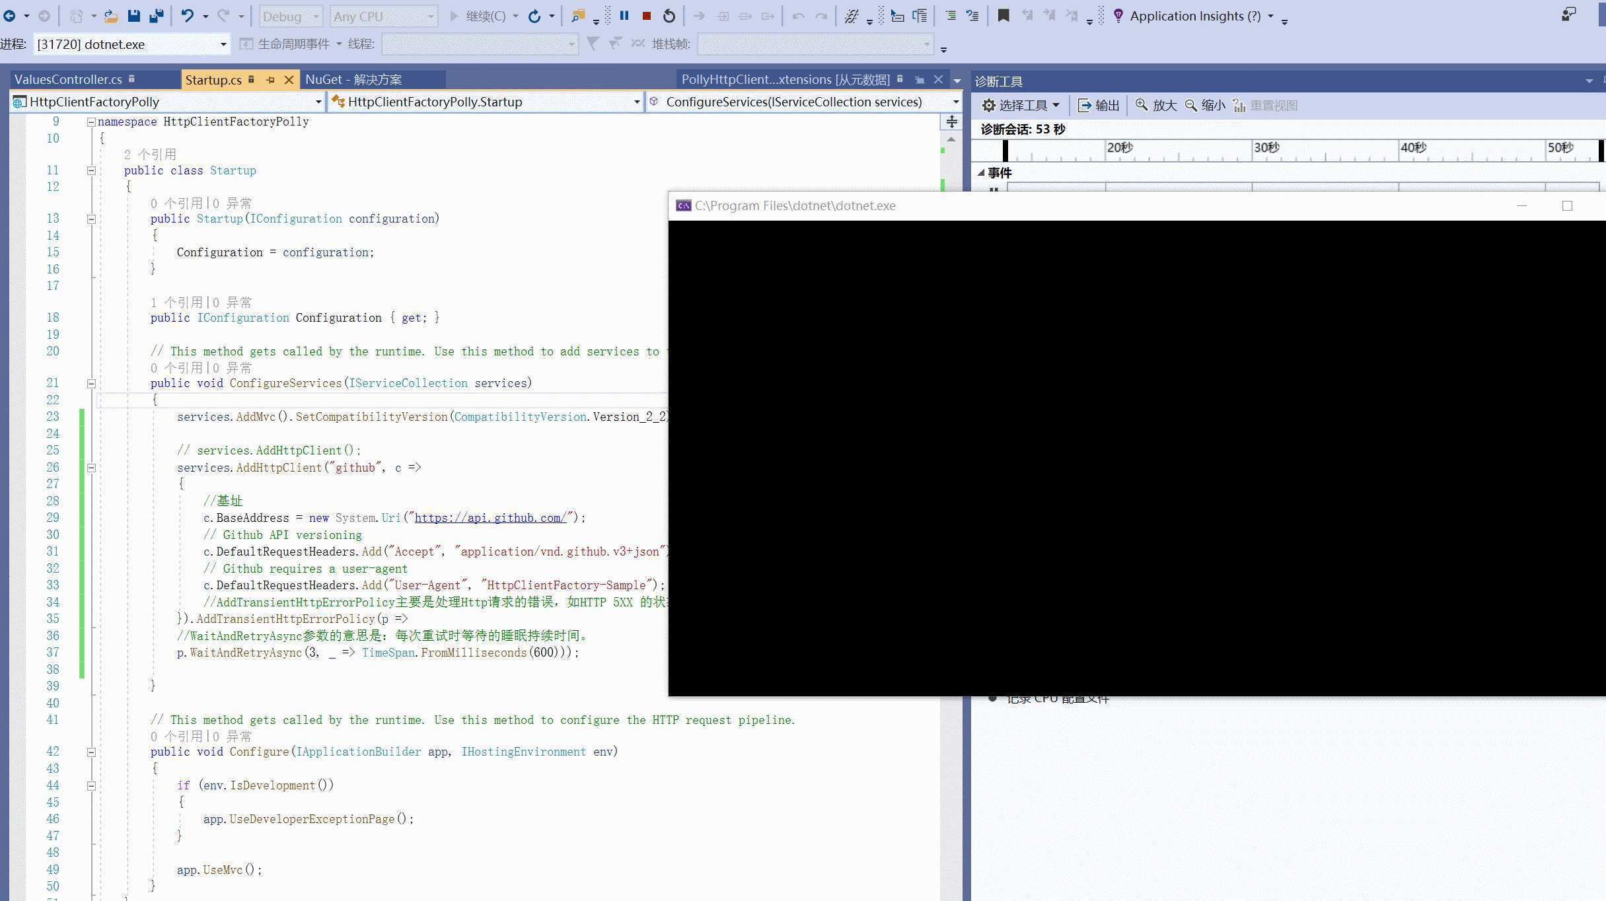
Task: Click the Navigate Backward arrow icon
Action: [x=9, y=16]
